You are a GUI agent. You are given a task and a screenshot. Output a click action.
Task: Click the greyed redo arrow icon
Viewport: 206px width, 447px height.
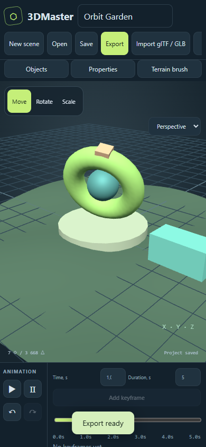tap(33, 412)
